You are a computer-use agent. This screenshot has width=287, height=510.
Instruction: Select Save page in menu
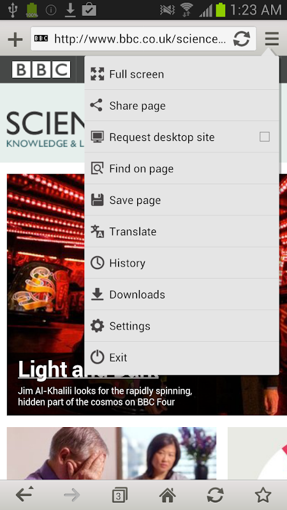(x=182, y=200)
